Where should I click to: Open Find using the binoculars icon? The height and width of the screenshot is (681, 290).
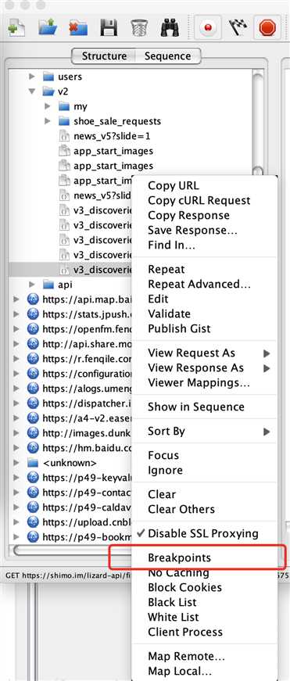point(170,27)
